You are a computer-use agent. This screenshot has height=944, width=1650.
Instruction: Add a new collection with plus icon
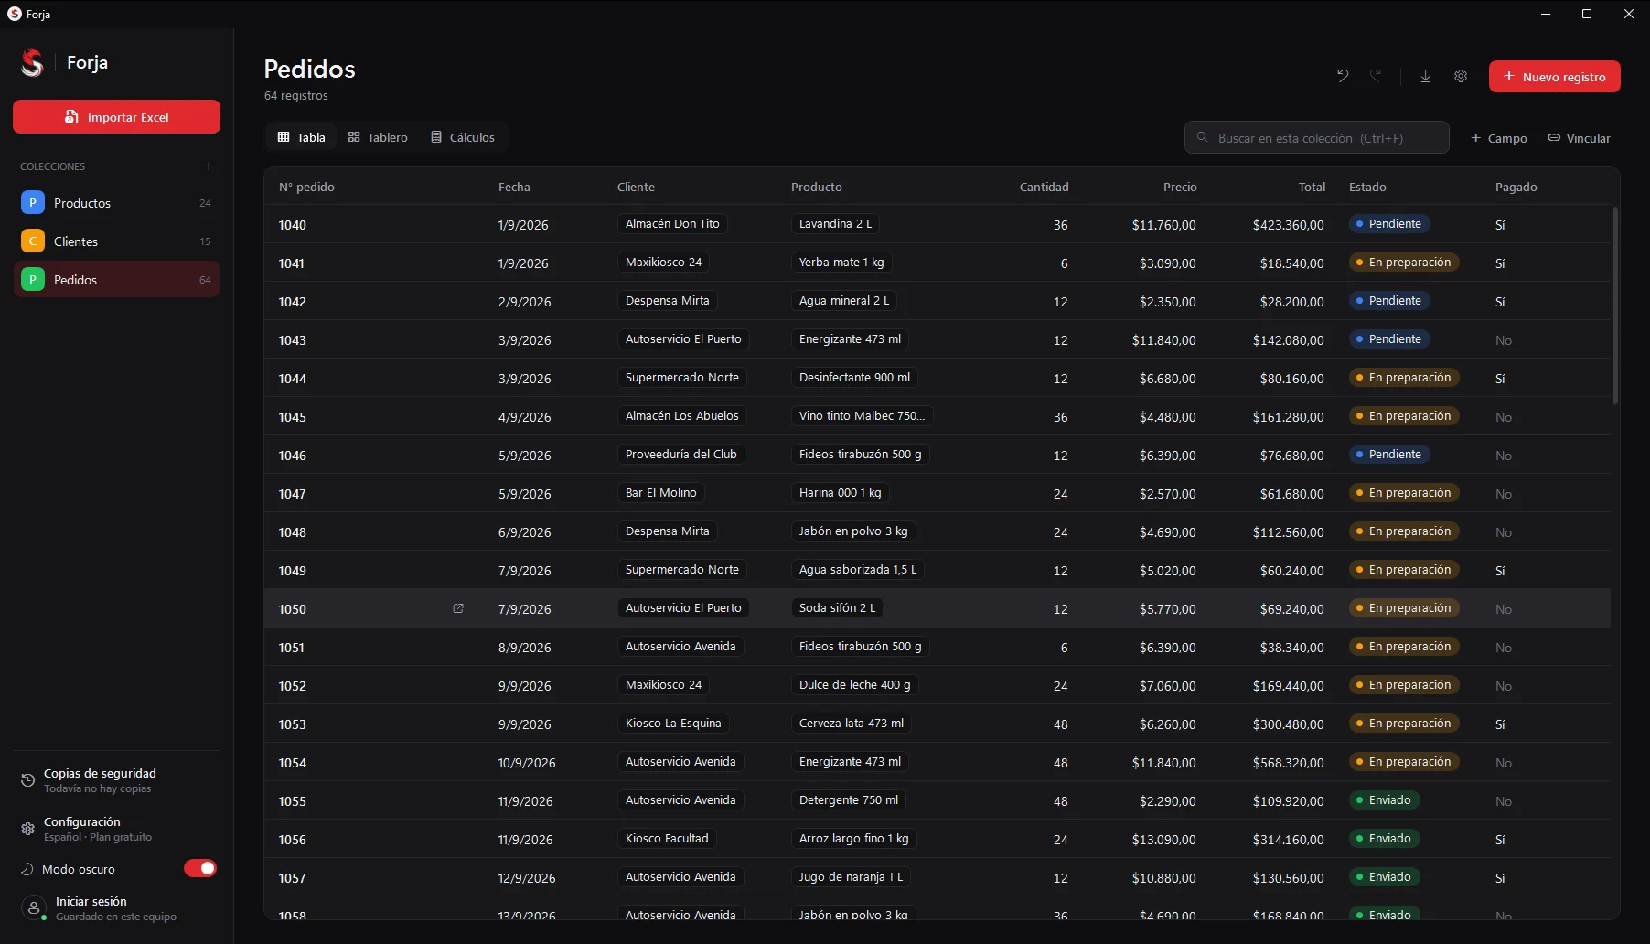pyautogui.click(x=209, y=166)
